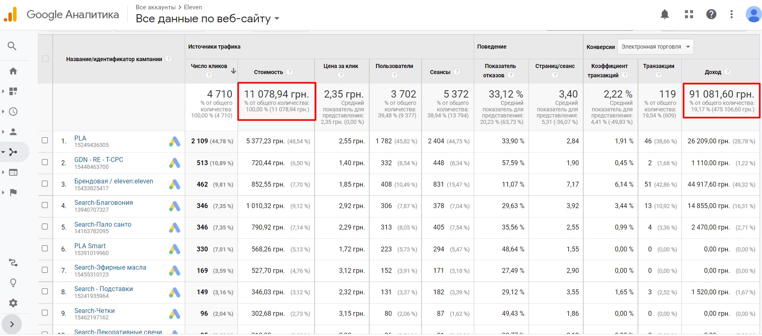Open the GDN - RE - T-CPC campaign link
Image resolution: width=762 pixels, height=336 pixels.
99,159
